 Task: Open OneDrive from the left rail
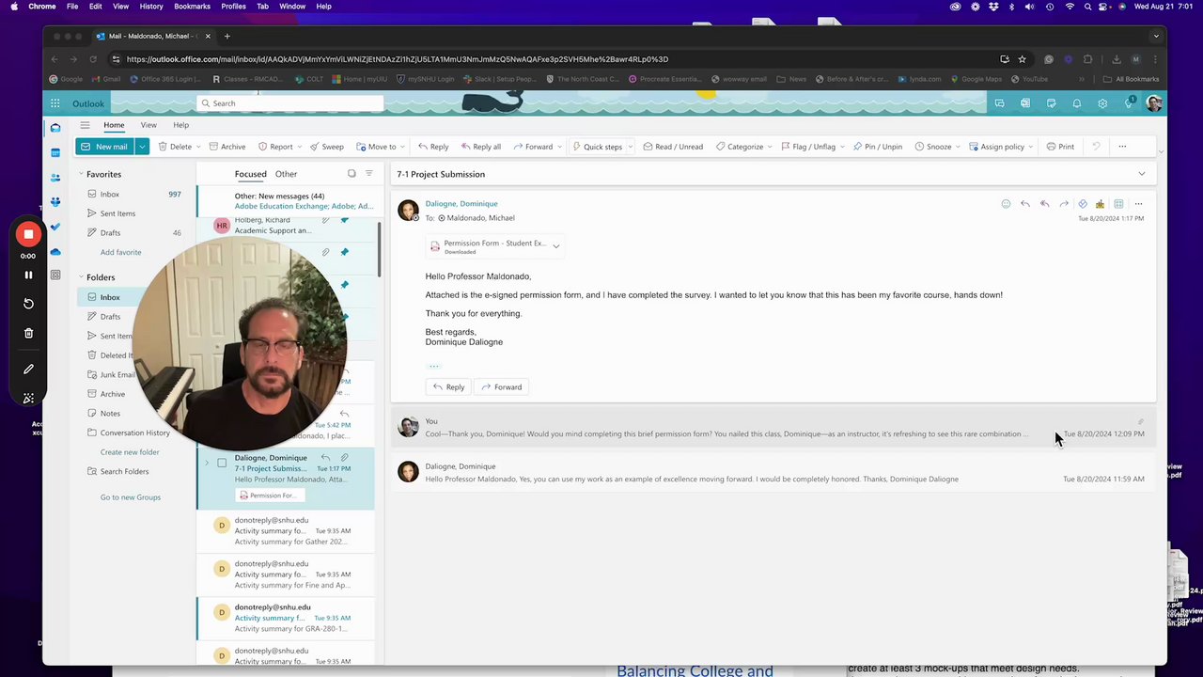55,251
